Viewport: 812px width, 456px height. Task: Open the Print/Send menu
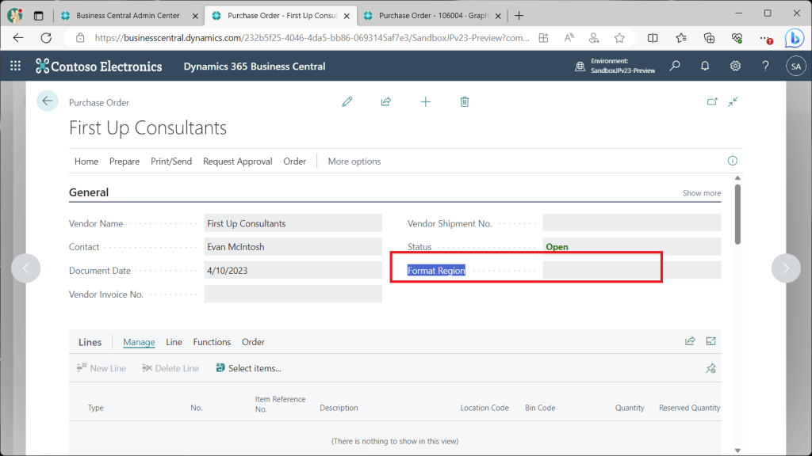(171, 161)
